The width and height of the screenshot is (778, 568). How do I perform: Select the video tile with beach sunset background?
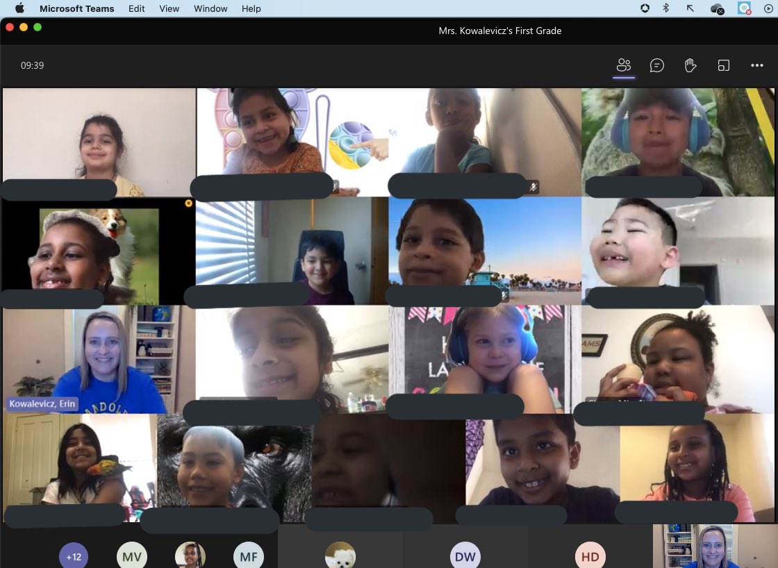point(486,251)
